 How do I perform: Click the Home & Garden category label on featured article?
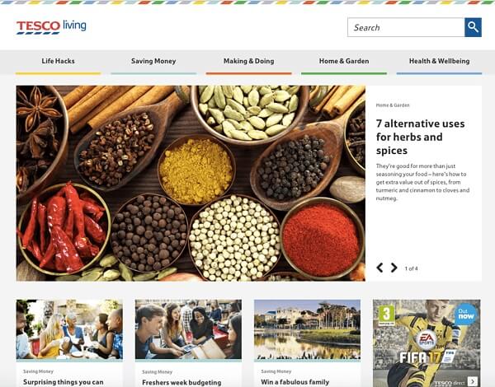pyautogui.click(x=393, y=105)
